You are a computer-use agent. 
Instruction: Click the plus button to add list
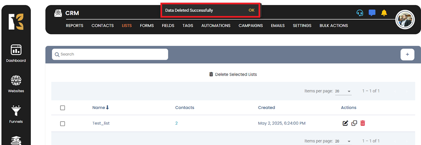click(x=407, y=54)
